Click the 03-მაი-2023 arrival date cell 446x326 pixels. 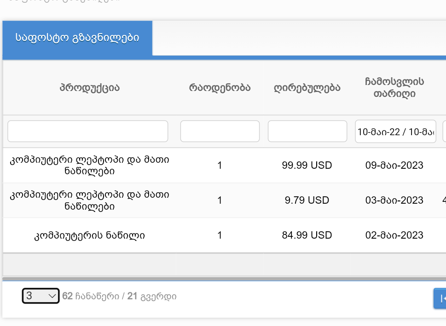pos(394,200)
